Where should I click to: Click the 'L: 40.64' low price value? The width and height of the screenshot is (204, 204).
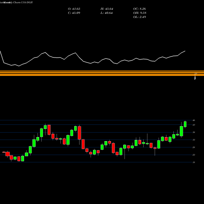106,13
